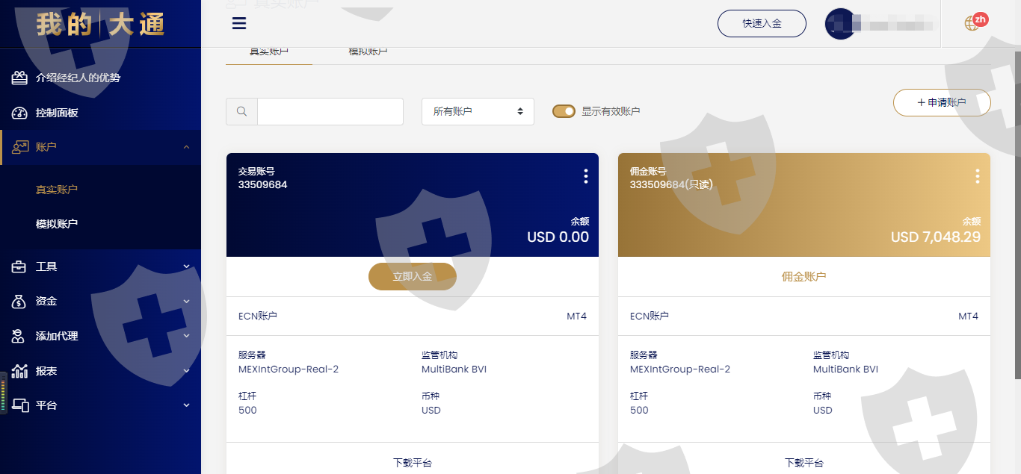
Task: Click the 控制面板 dashboard icon
Action: pos(19,113)
